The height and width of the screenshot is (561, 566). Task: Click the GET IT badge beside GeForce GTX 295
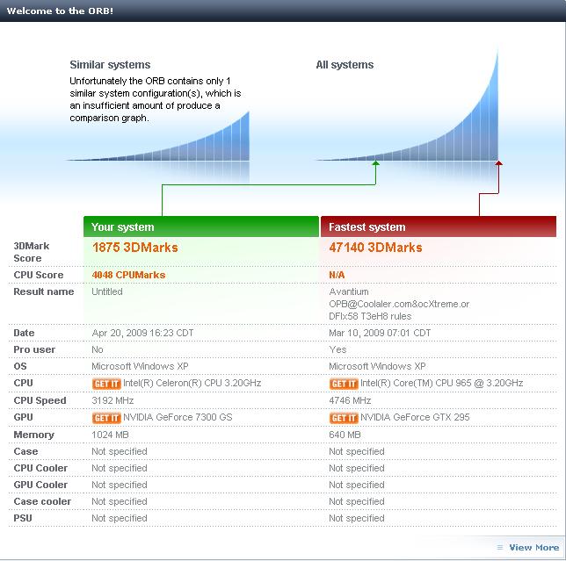(x=344, y=418)
